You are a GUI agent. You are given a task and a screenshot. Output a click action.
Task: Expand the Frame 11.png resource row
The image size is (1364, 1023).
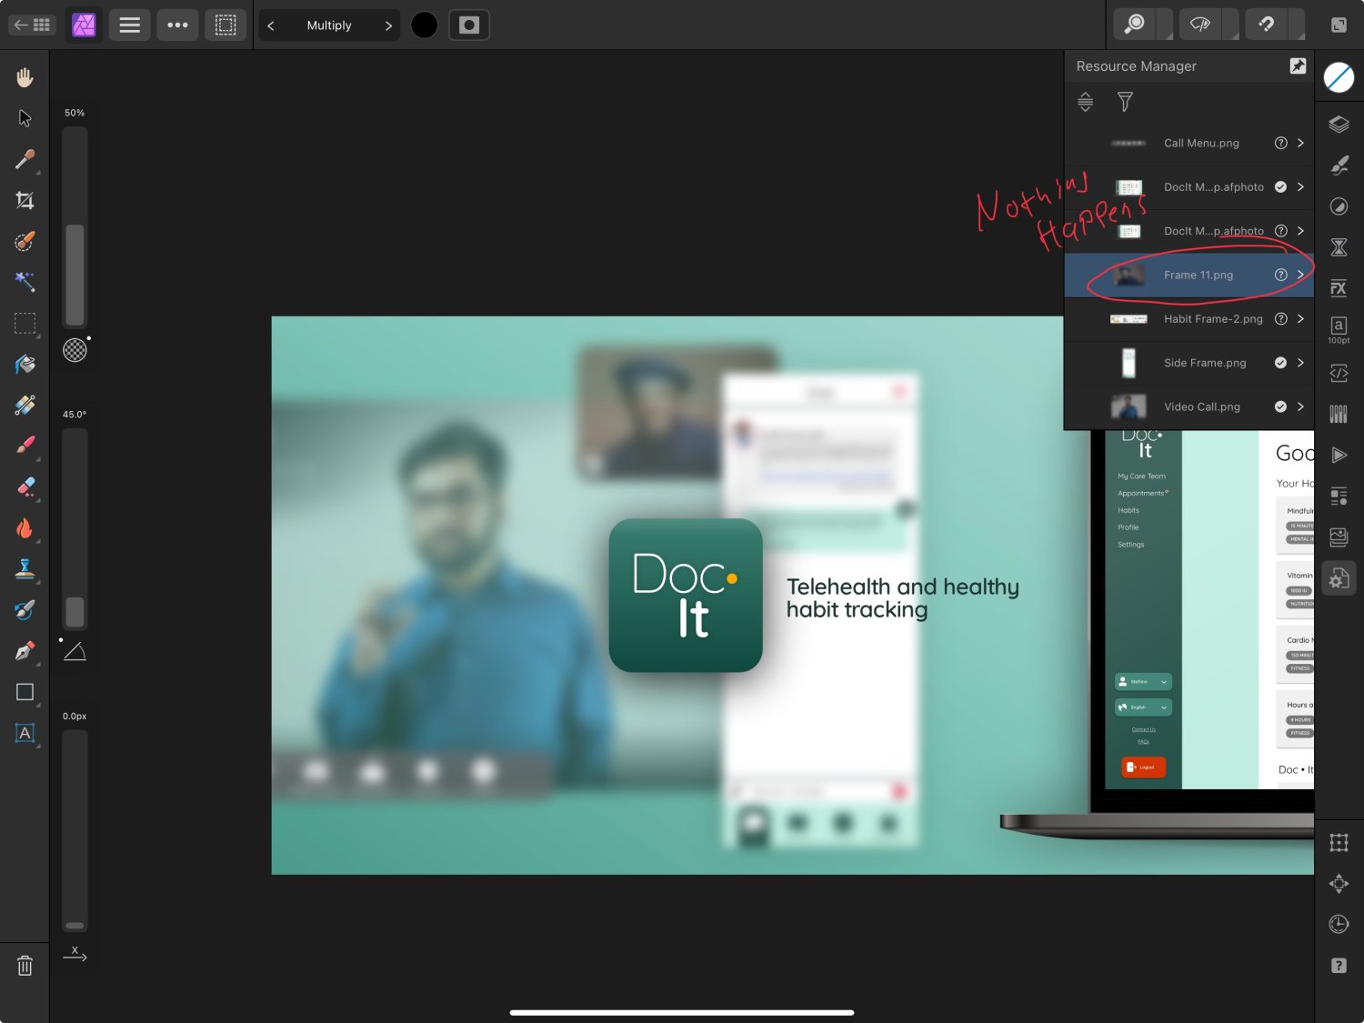point(1300,275)
